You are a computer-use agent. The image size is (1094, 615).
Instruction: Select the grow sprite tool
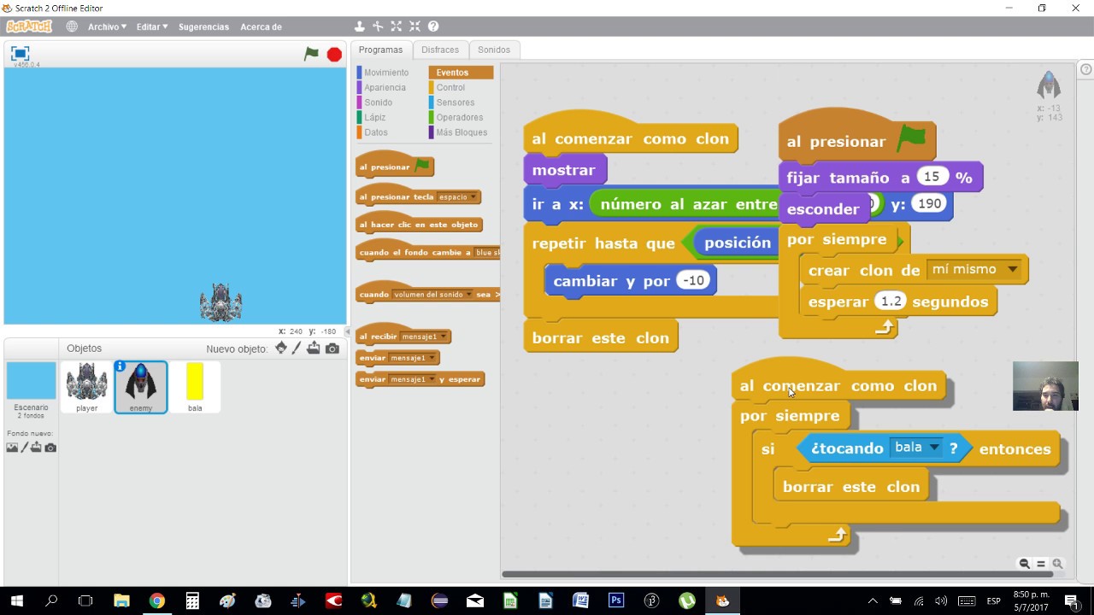[397, 26]
